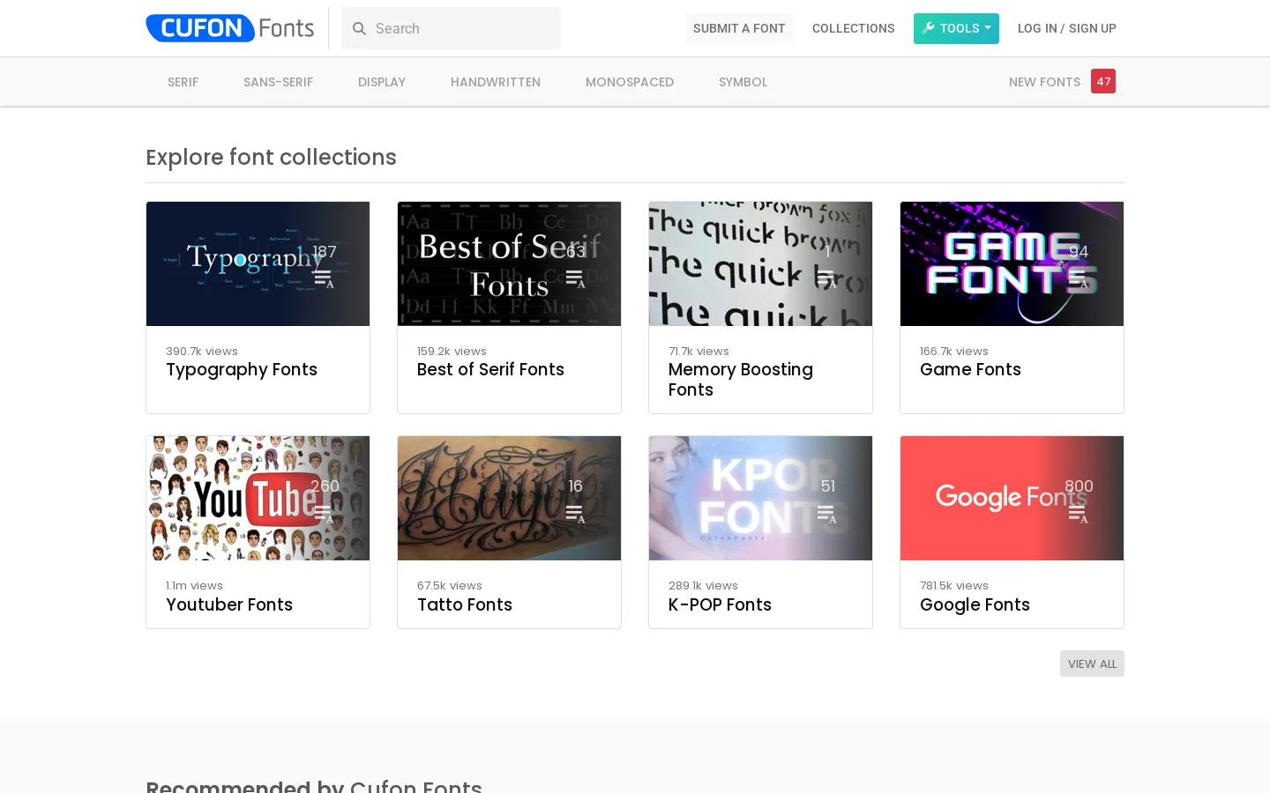Open the Submit a Font page
1270x793 pixels.
tap(739, 28)
